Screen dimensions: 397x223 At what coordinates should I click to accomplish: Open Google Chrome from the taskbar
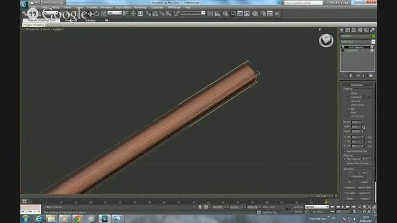78,219
